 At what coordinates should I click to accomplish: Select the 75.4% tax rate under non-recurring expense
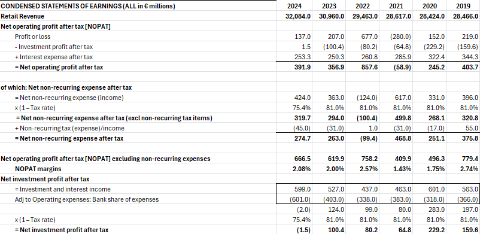pyautogui.click(x=302, y=108)
